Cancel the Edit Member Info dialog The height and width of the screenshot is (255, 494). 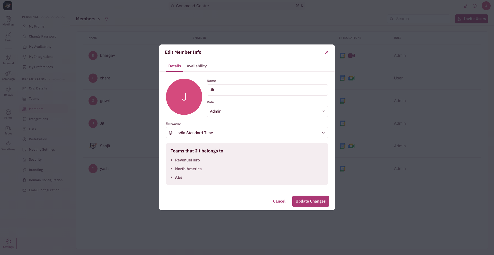(x=279, y=201)
